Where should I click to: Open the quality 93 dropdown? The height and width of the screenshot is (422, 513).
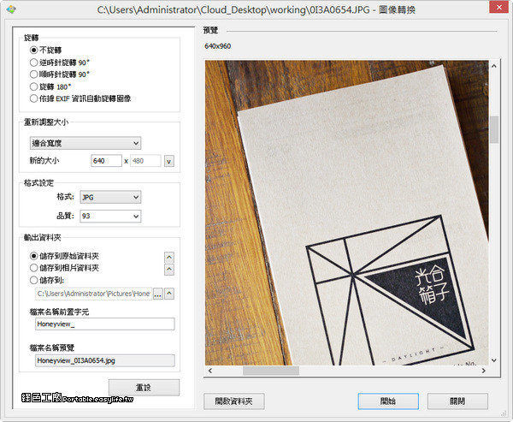[x=110, y=217]
